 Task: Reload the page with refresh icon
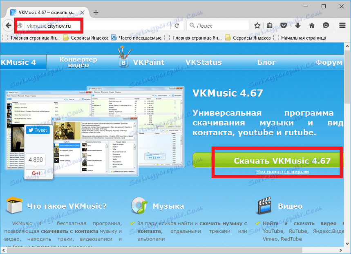pos(177,25)
